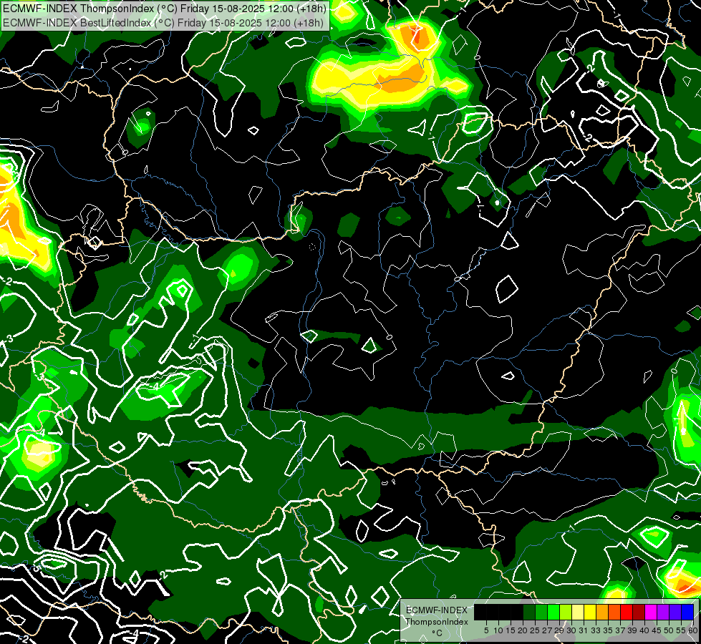Select the pale yellow legend swatch for 30–31

578,612
